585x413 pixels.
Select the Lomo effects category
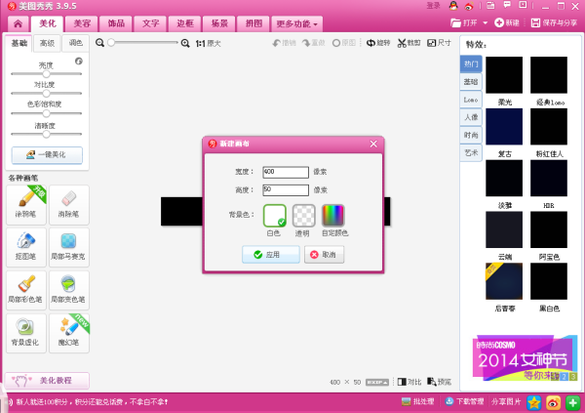tap(471, 100)
